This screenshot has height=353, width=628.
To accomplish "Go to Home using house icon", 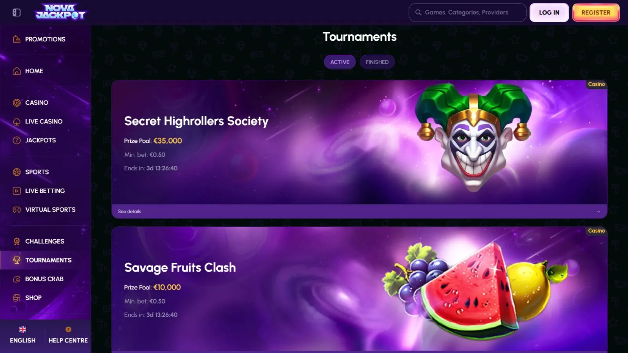I will point(16,71).
